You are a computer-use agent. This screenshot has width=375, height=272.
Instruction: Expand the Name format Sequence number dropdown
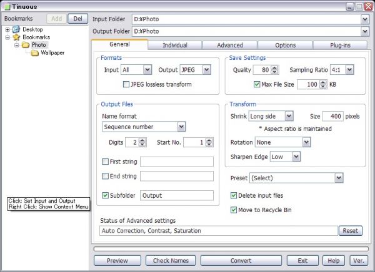coord(181,127)
